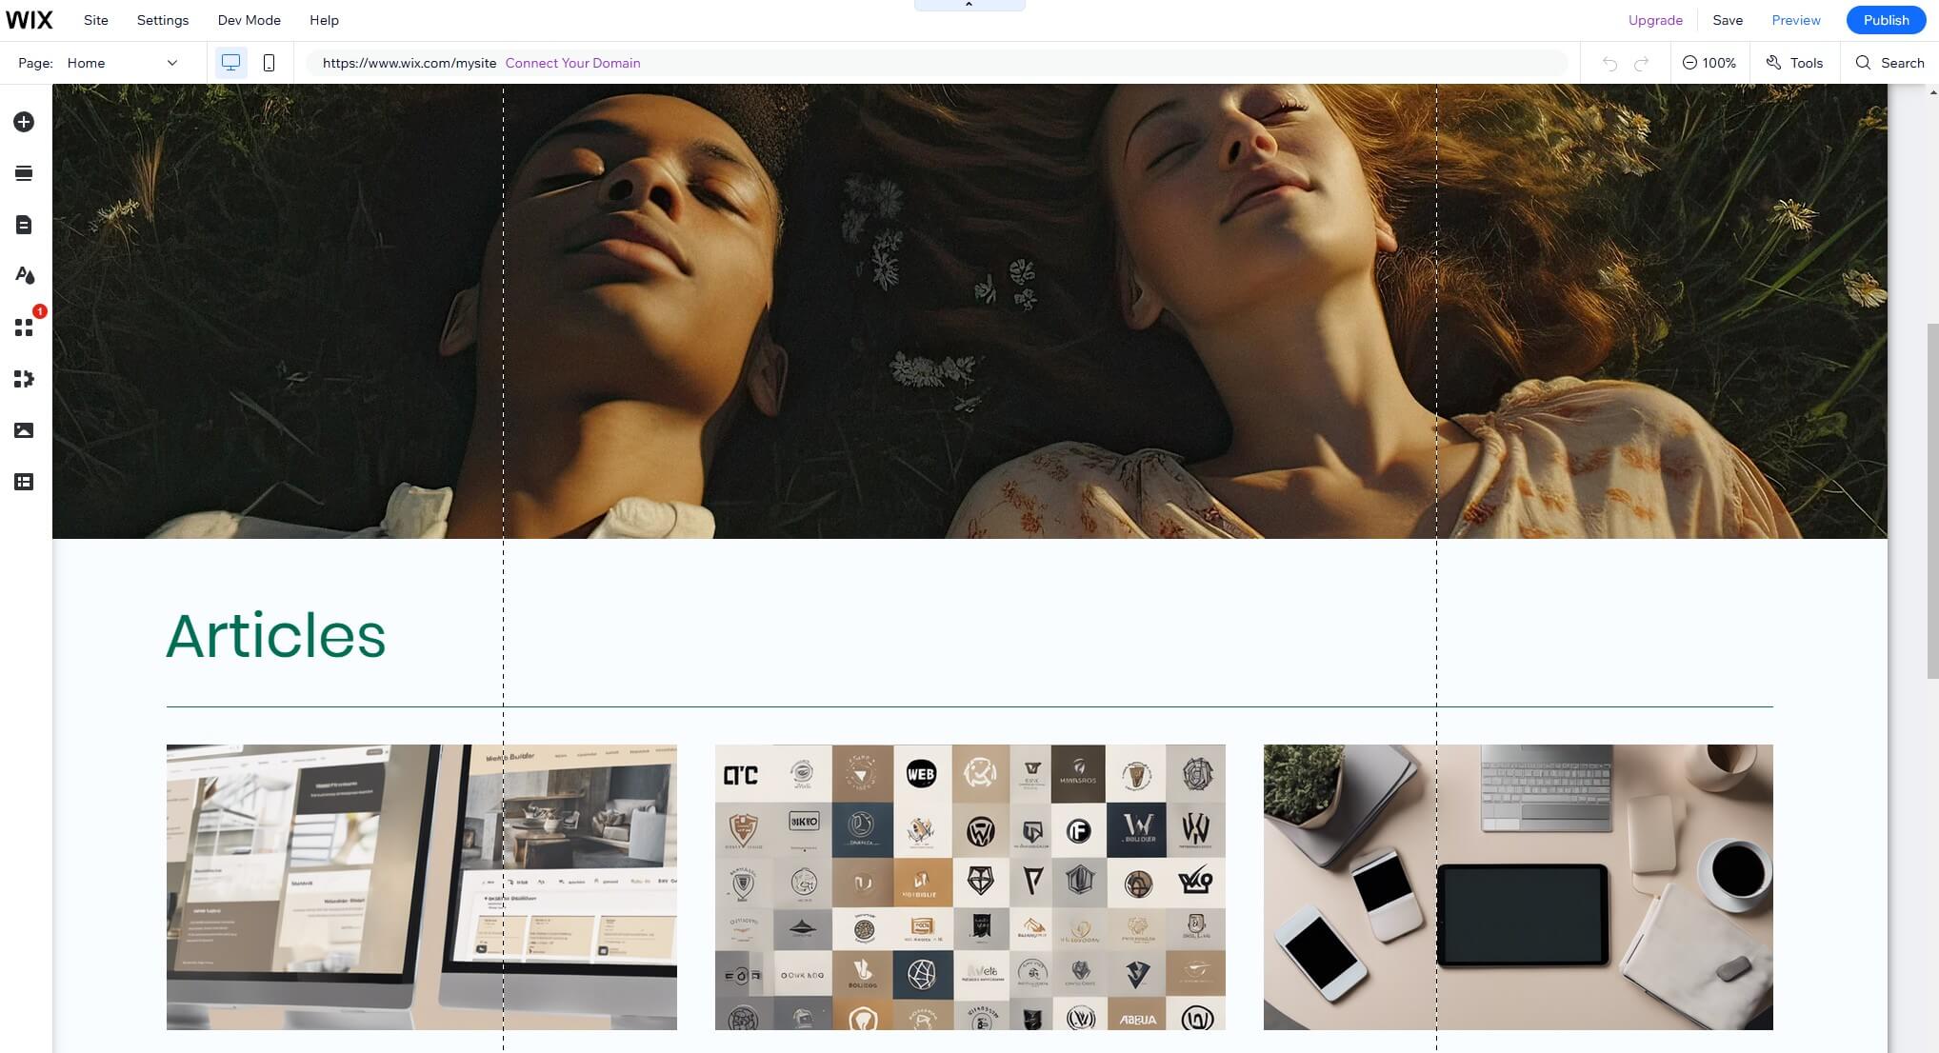Select the couple lying in grass hero image
The image size is (1939, 1053).
tap(969, 311)
